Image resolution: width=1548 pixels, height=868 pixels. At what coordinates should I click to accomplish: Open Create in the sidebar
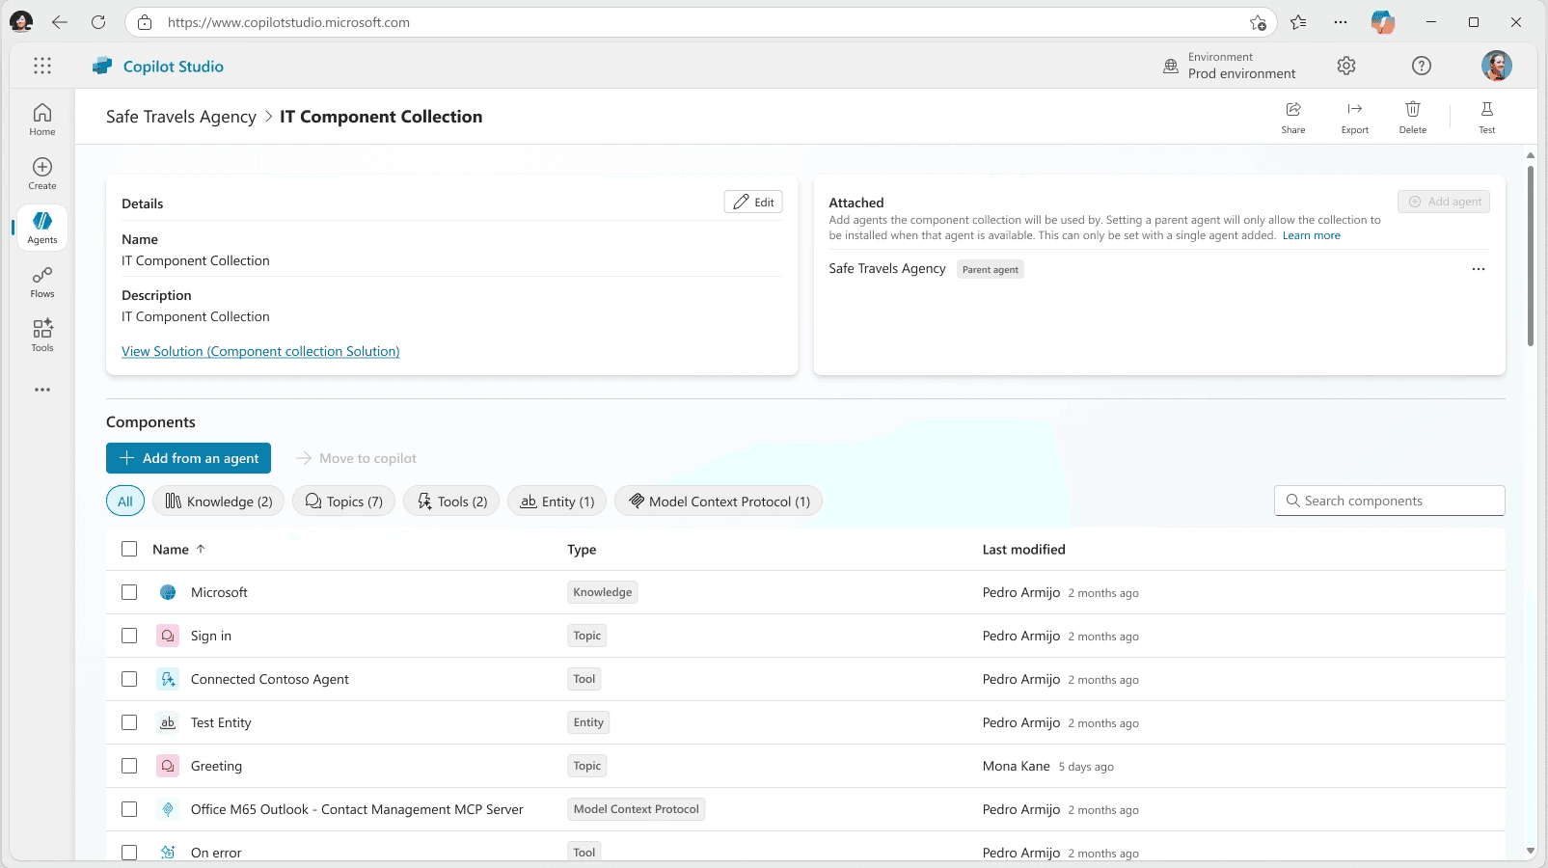click(x=42, y=174)
